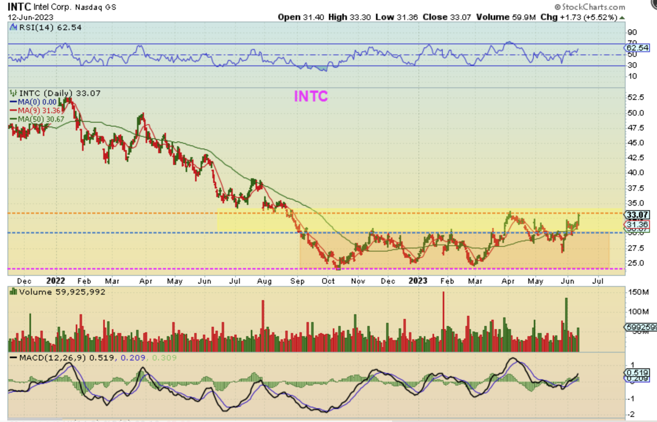The width and height of the screenshot is (657, 422).
Task: Click the 12-Jun-2023 chart date
Action: pyautogui.click(x=31, y=17)
